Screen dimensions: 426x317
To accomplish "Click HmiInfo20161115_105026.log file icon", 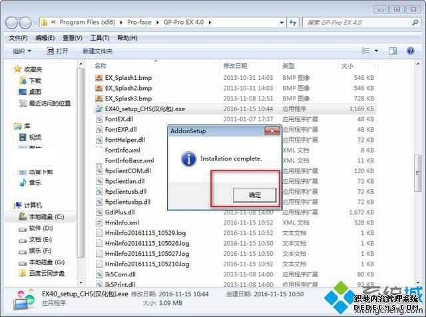I will tap(99, 243).
